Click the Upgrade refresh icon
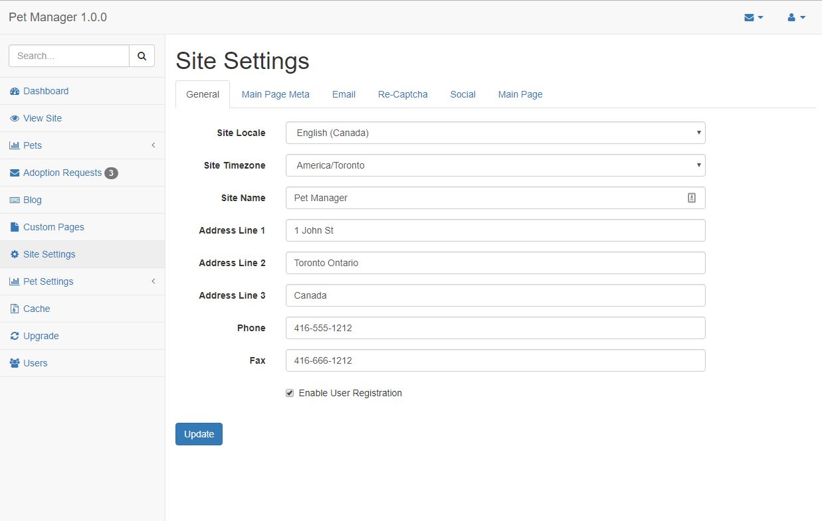Image resolution: width=822 pixels, height=521 pixels. point(15,336)
